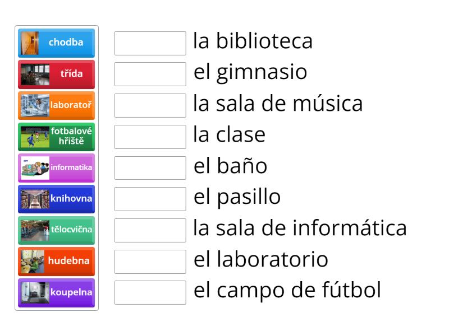Select the knihovna library shelves tile
The height and width of the screenshot is (336, 449).
pyautogui.click(x=56, y=199)
